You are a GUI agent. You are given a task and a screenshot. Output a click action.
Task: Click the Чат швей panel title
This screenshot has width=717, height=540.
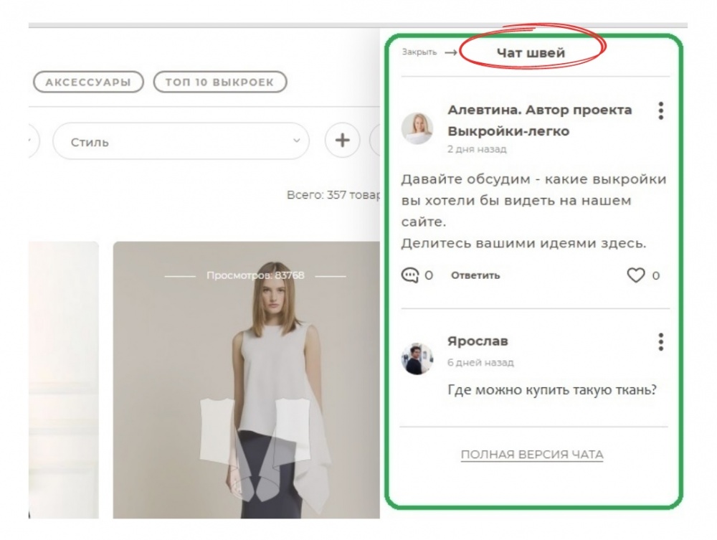[x=531, y=52]
